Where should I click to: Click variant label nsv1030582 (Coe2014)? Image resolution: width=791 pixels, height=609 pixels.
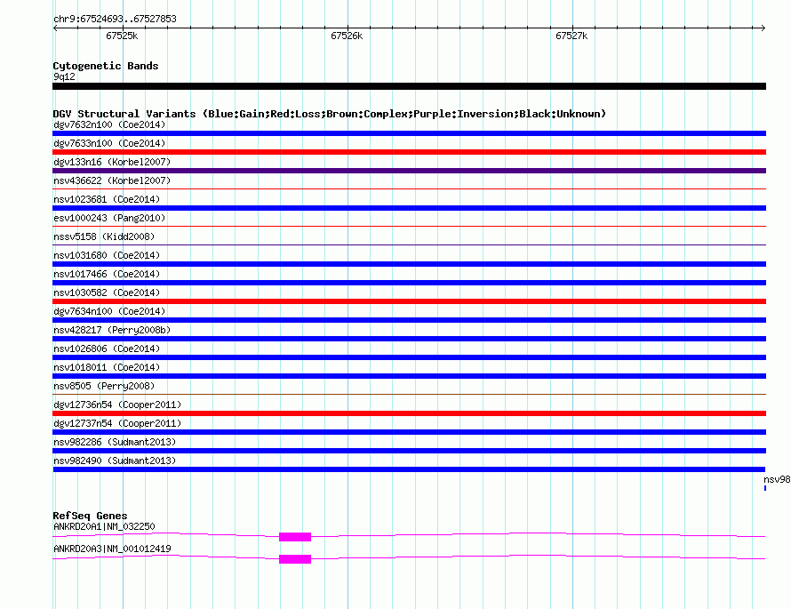pyautogui.click(x=107, y=292)
